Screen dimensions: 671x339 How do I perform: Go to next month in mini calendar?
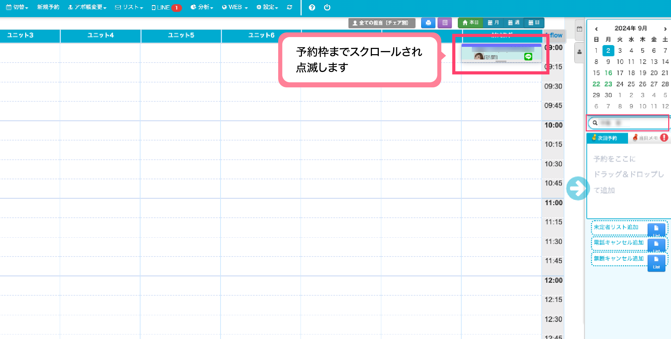point(665,29)
